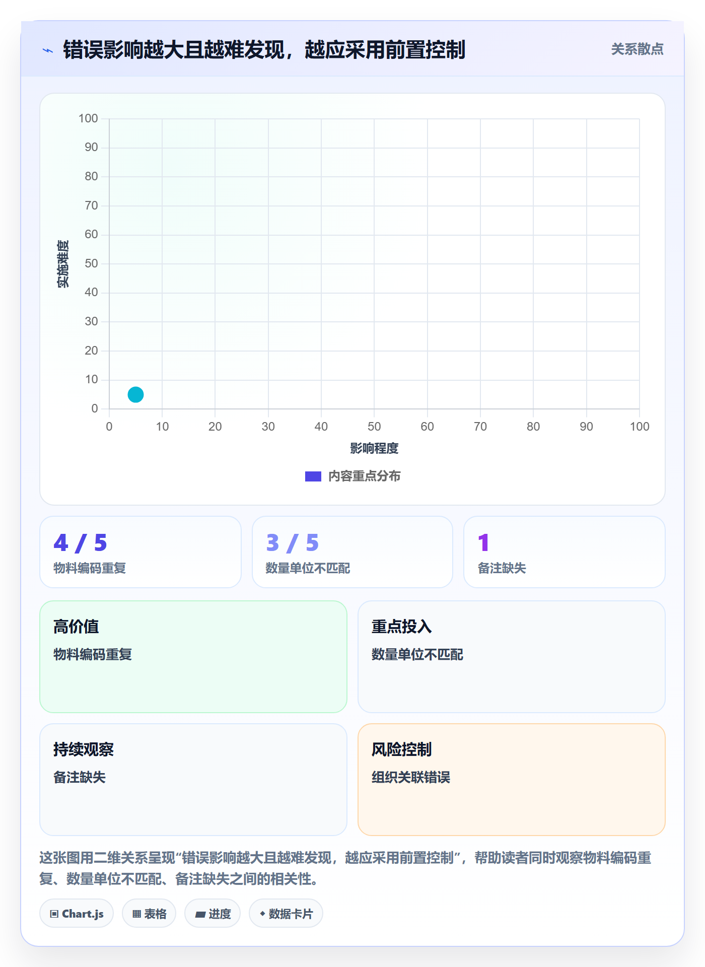Click the bar icon in the 进度 chip

pyautogui.click(x=200, y=914)
